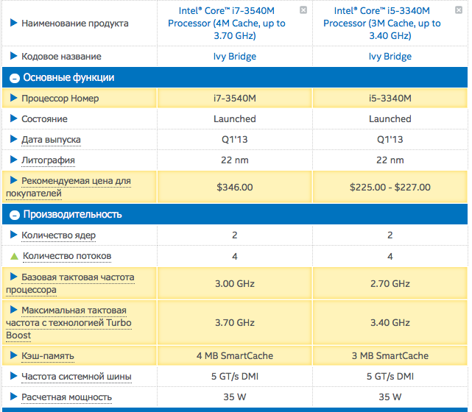Select the 4 MB SmartCache value

pos(235,356)
